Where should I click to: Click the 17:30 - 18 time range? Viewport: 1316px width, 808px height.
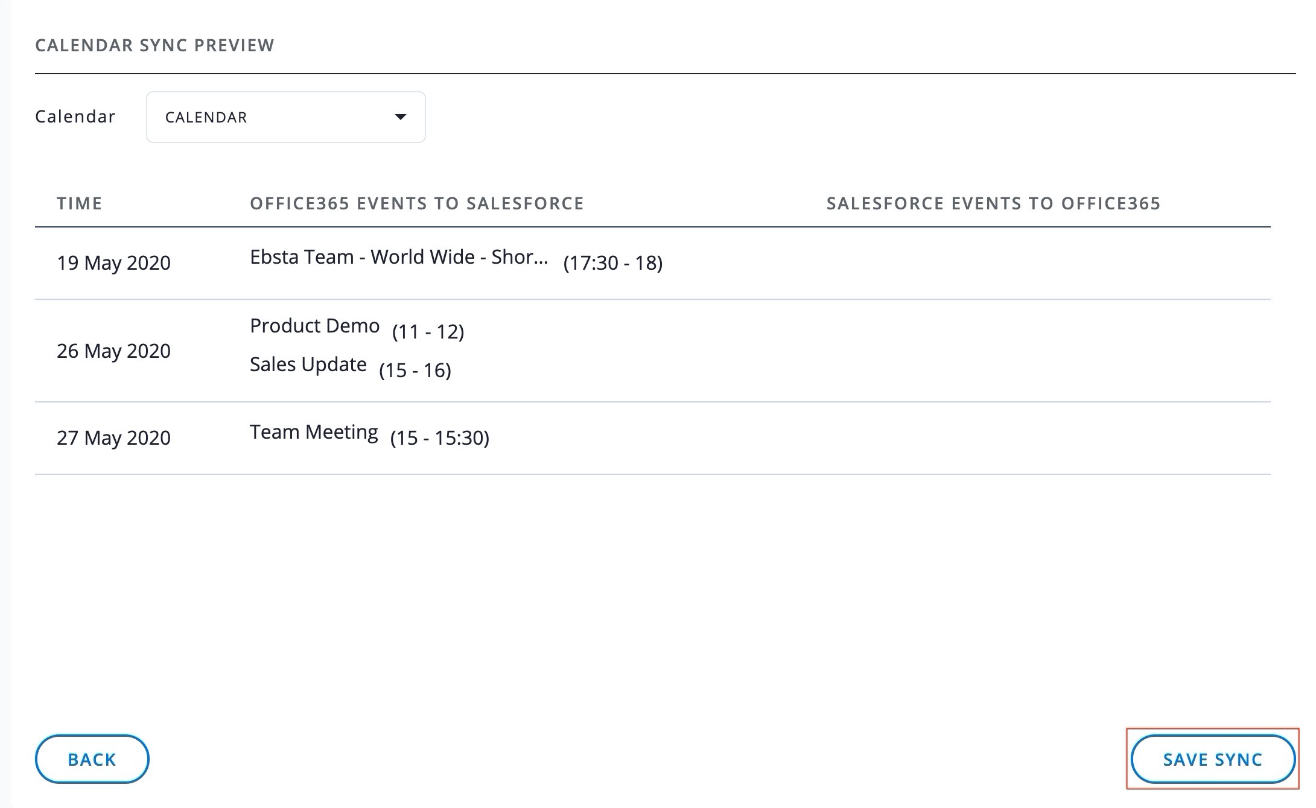[612, 263]
